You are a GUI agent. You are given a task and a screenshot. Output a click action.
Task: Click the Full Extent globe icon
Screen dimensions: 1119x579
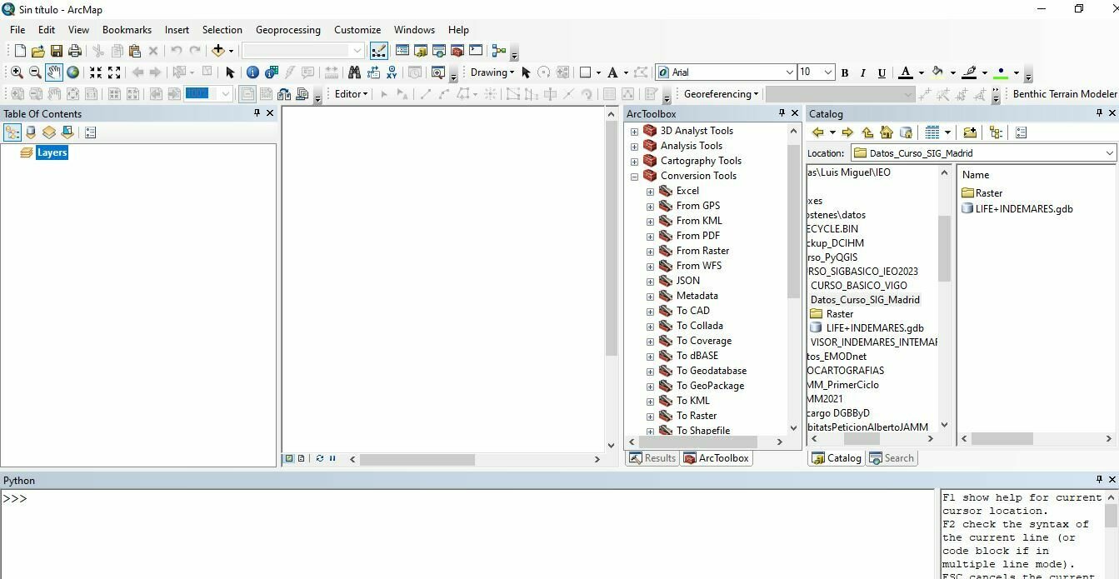pos(72,72)
